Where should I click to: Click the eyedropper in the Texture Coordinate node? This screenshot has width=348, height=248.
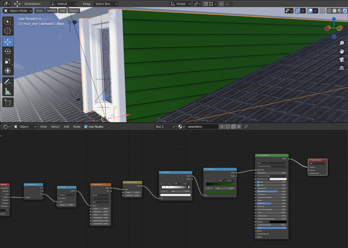(7, 210)
